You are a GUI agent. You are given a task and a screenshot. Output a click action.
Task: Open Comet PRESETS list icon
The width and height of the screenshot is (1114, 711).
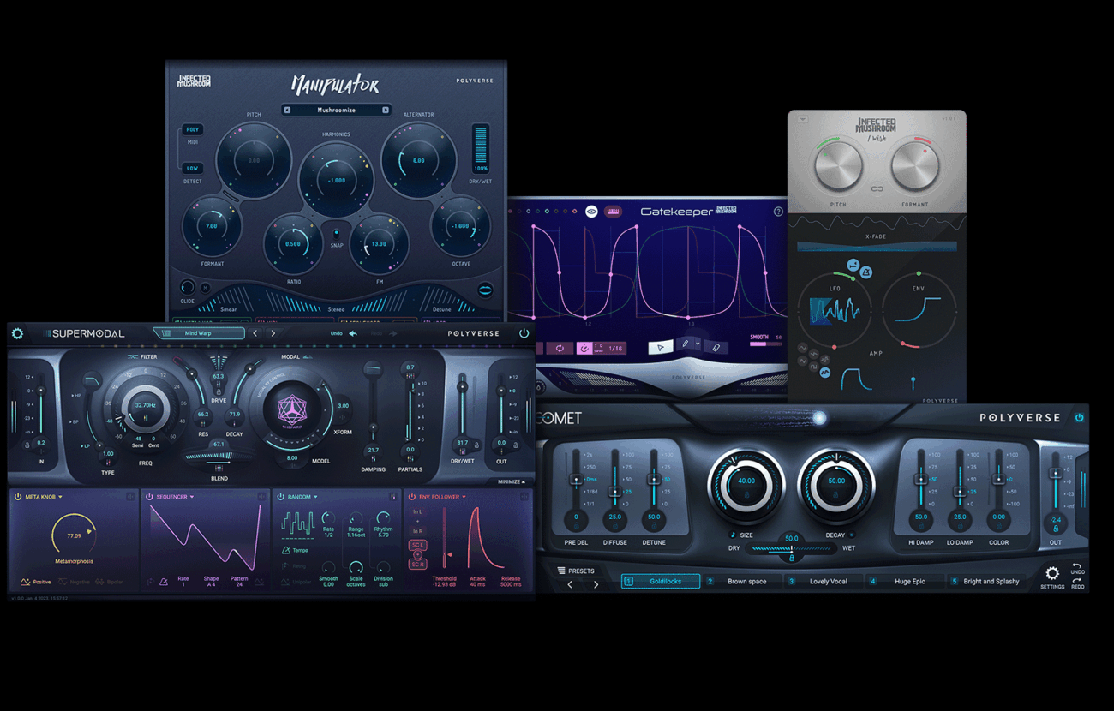pos(561,571)
